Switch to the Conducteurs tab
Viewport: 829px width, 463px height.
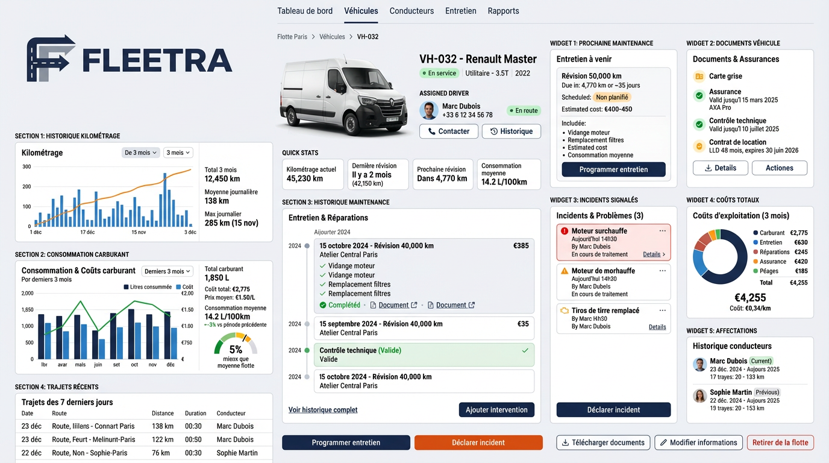(411, 11)
